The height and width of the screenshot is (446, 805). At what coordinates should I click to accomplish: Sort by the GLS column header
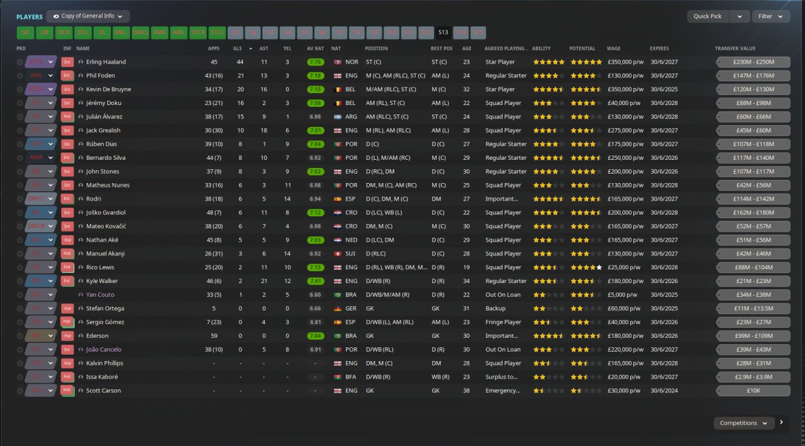[237, 48]
